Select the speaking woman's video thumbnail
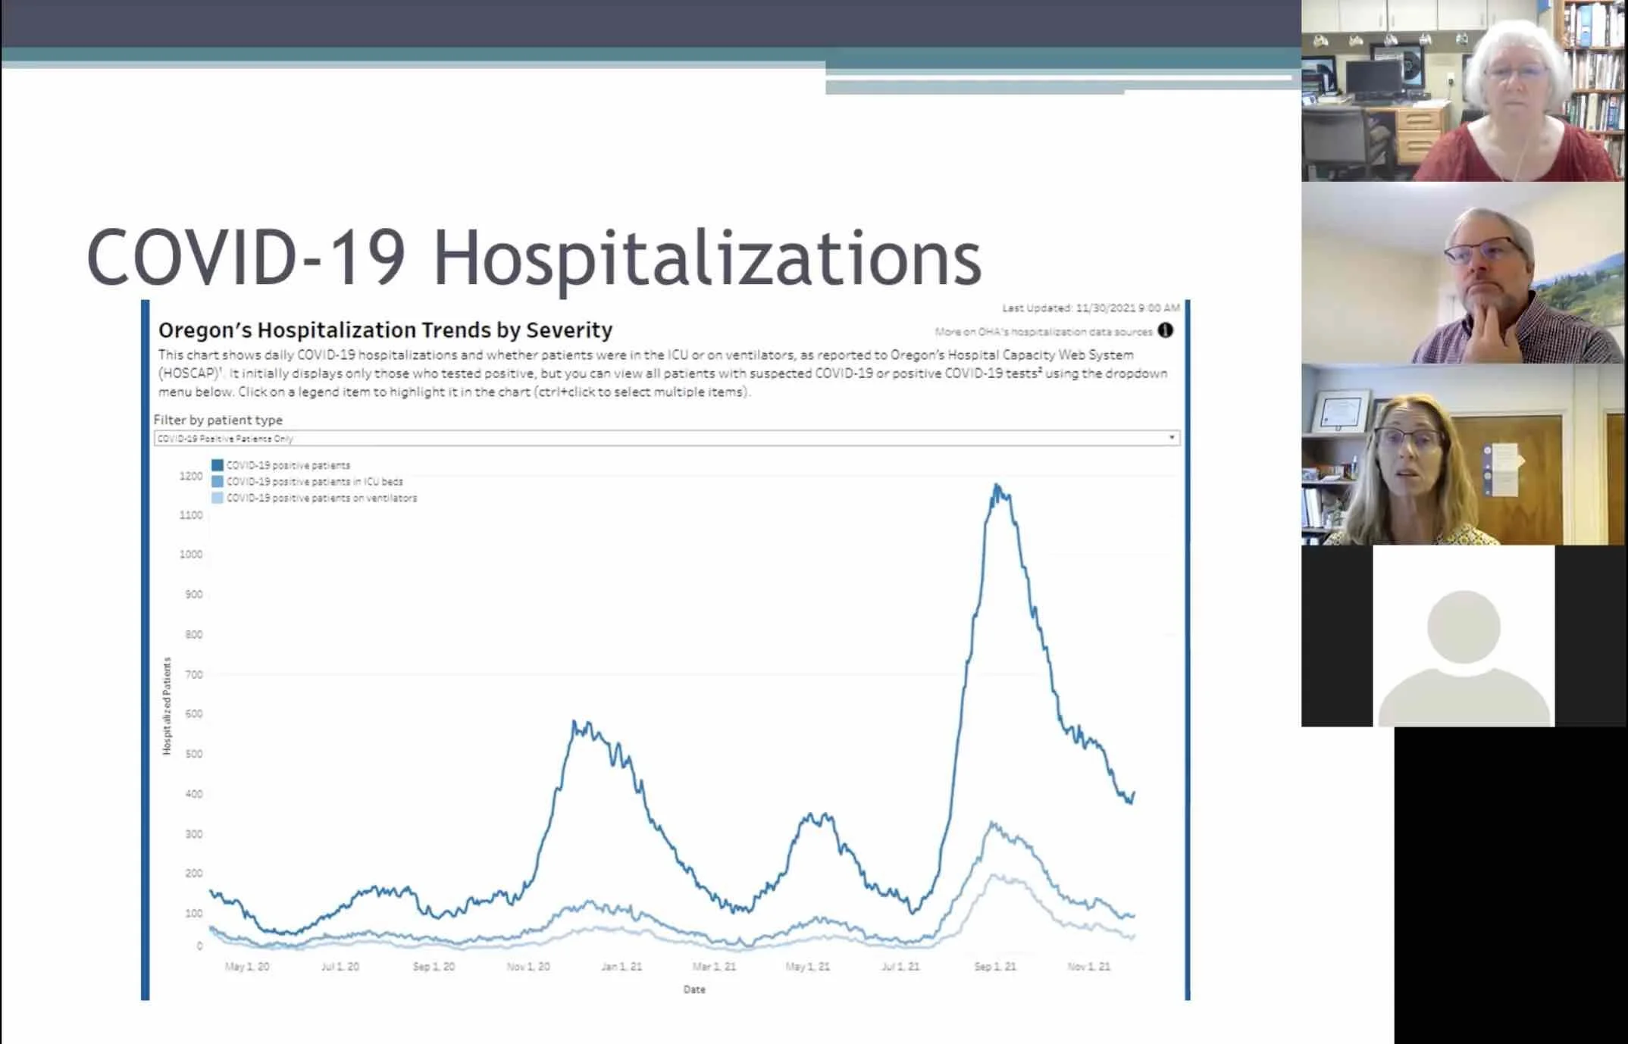The height and width of the screenshot is (1044, 1628). click(1464, 455)
